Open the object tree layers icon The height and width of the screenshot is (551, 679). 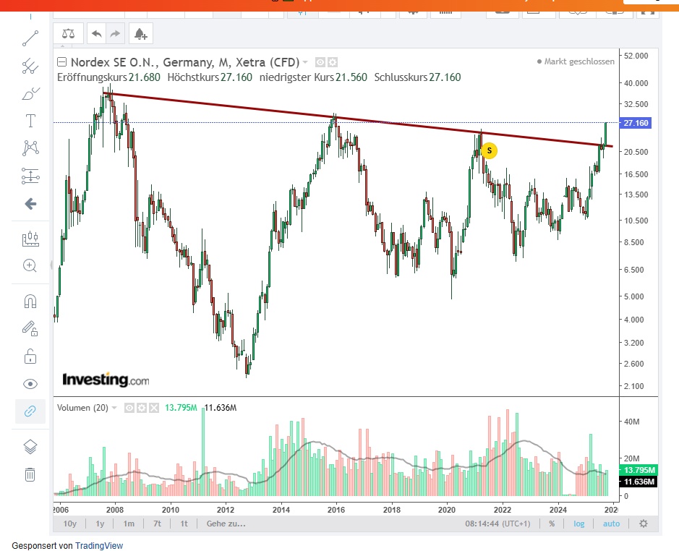coord(30,447)
